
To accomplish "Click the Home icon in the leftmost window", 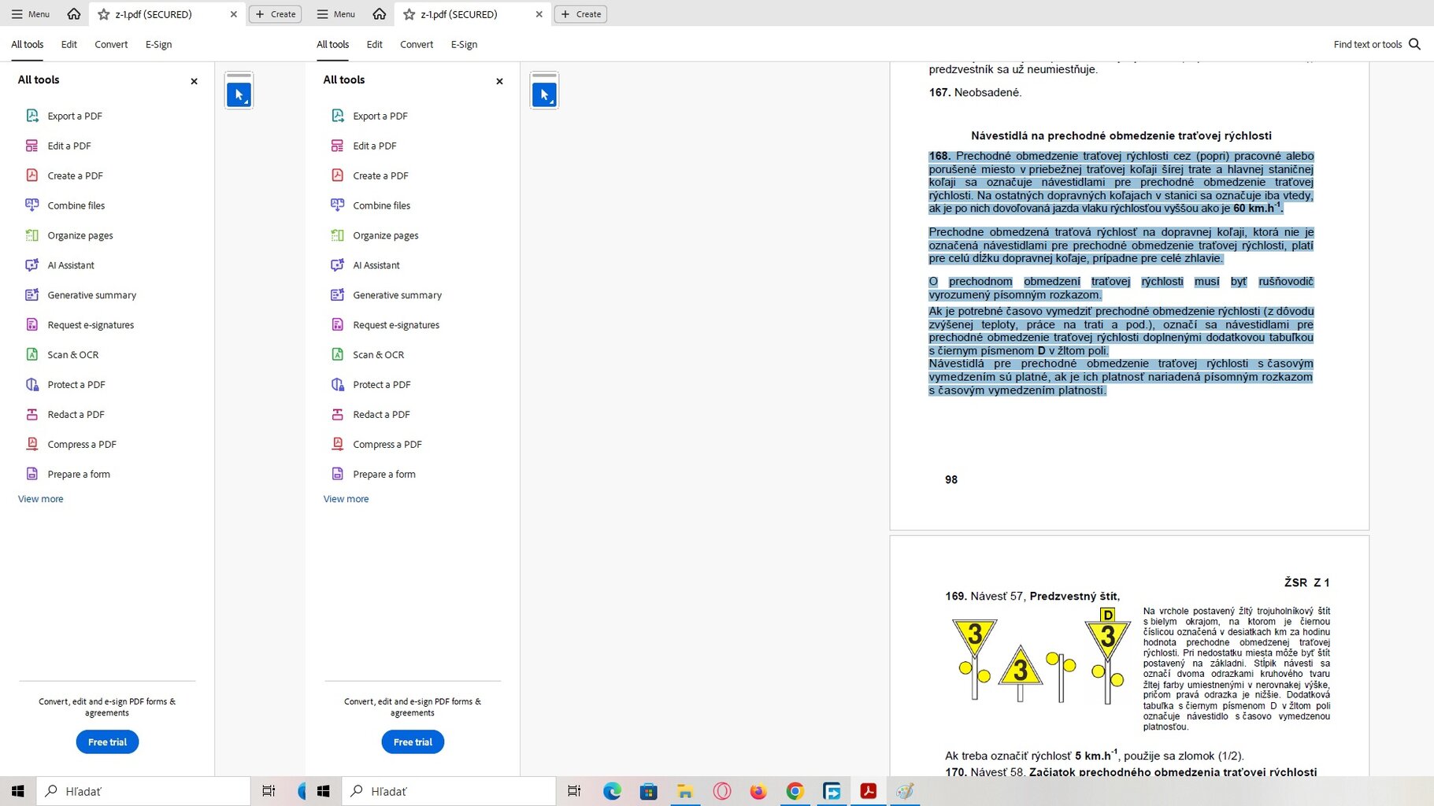I will tap(73, 14).
